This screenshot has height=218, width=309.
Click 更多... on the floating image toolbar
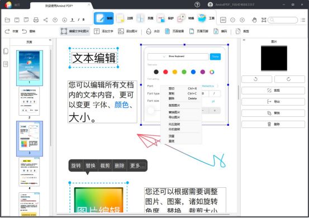137,165
